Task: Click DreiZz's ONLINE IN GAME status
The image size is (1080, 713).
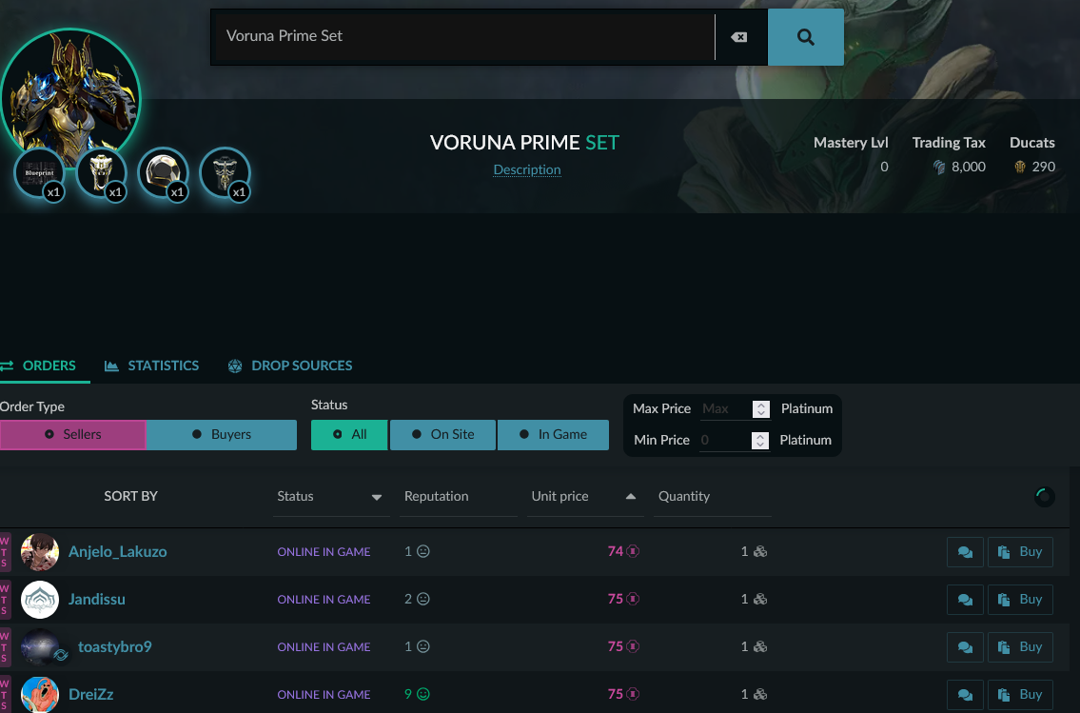Action: click(x=324, y=694)
